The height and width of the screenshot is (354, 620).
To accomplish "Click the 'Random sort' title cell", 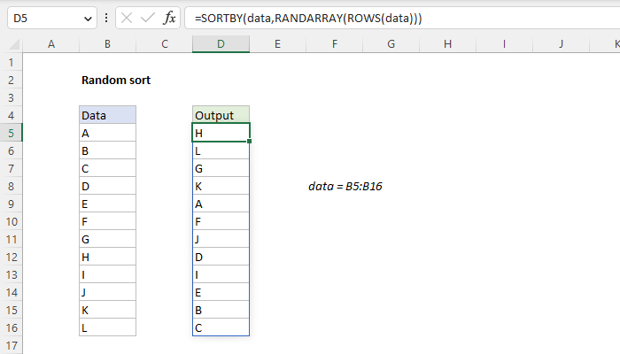I will (116, 81).
